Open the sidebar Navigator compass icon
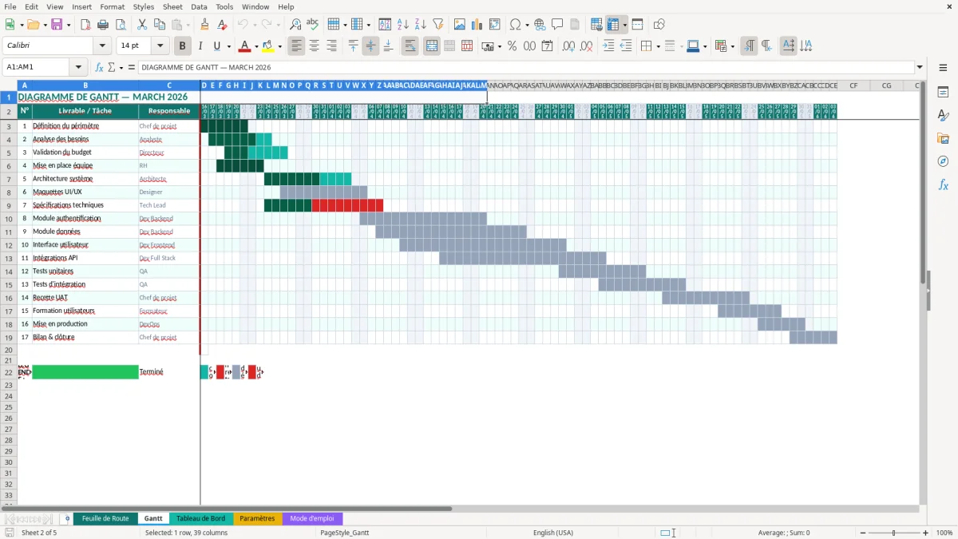This screenshot has width=958, height=539. click(x=943, y=161)
